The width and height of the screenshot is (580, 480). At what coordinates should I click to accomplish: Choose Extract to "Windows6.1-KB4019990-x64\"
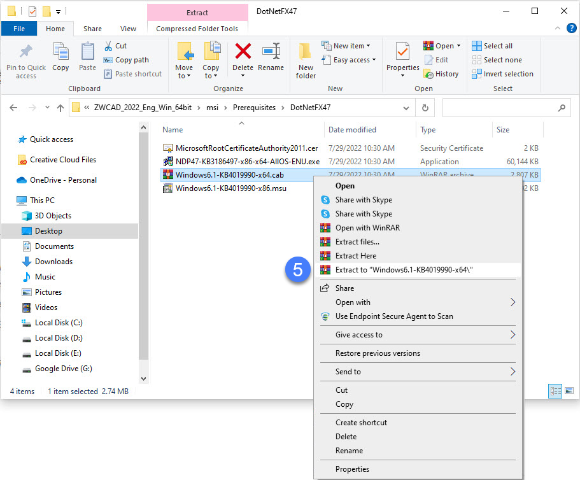[418, 270]
